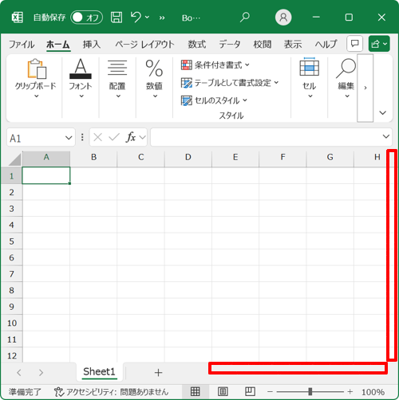Click the zoom in plus button

[350, 392]
